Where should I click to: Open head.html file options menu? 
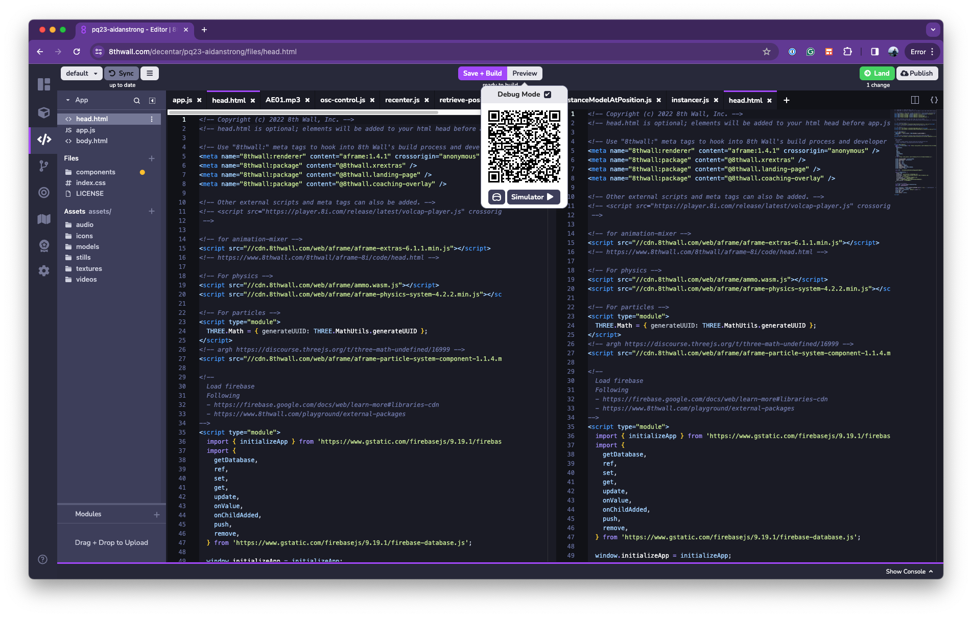(152, 119)
